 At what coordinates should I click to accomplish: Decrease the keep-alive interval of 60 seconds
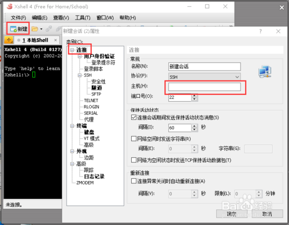pos(194,130)
